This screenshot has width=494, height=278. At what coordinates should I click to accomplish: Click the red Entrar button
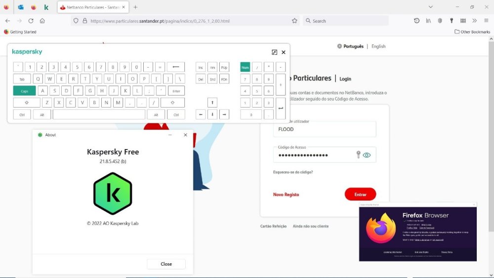pos(361,194)
